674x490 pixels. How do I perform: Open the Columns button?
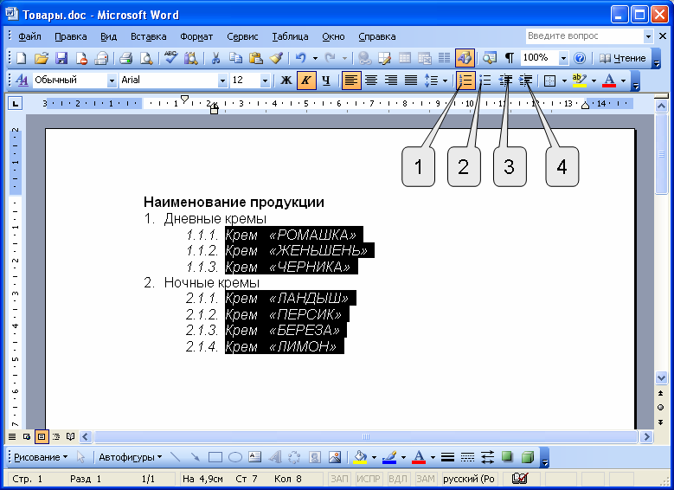[x=445, y=58]
